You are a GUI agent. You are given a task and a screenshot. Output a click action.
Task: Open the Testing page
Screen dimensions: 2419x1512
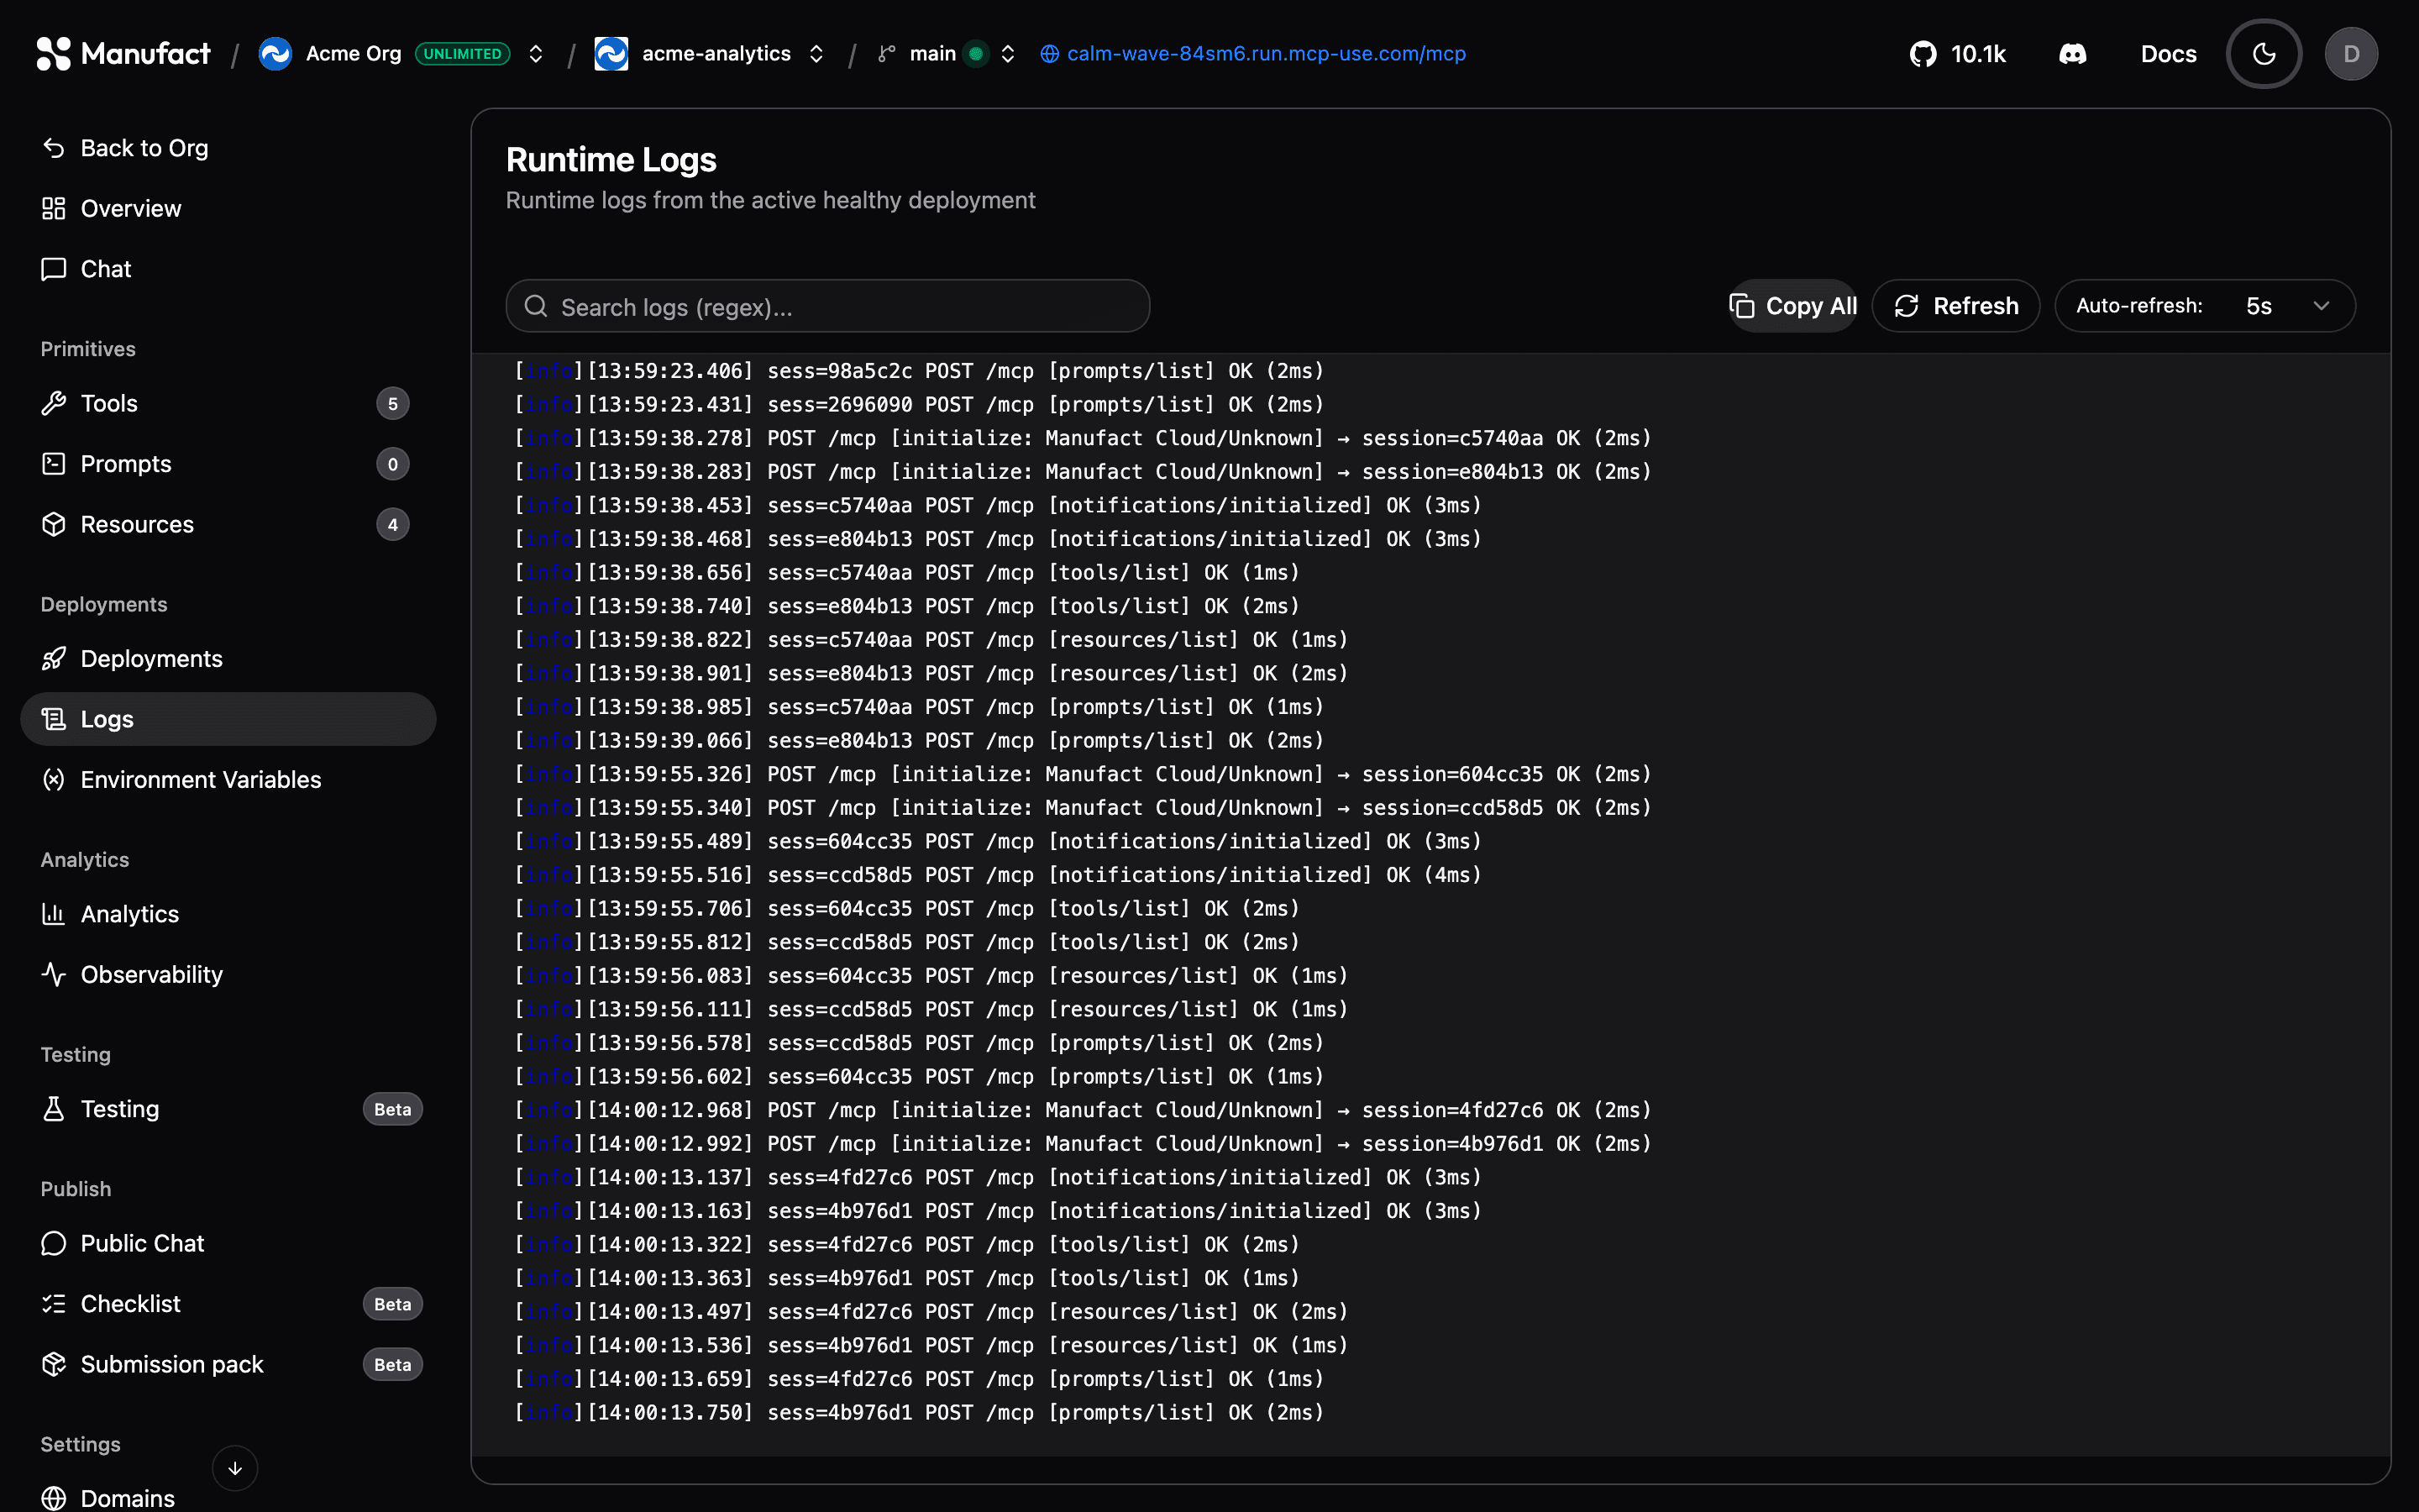pos(228,1109)
